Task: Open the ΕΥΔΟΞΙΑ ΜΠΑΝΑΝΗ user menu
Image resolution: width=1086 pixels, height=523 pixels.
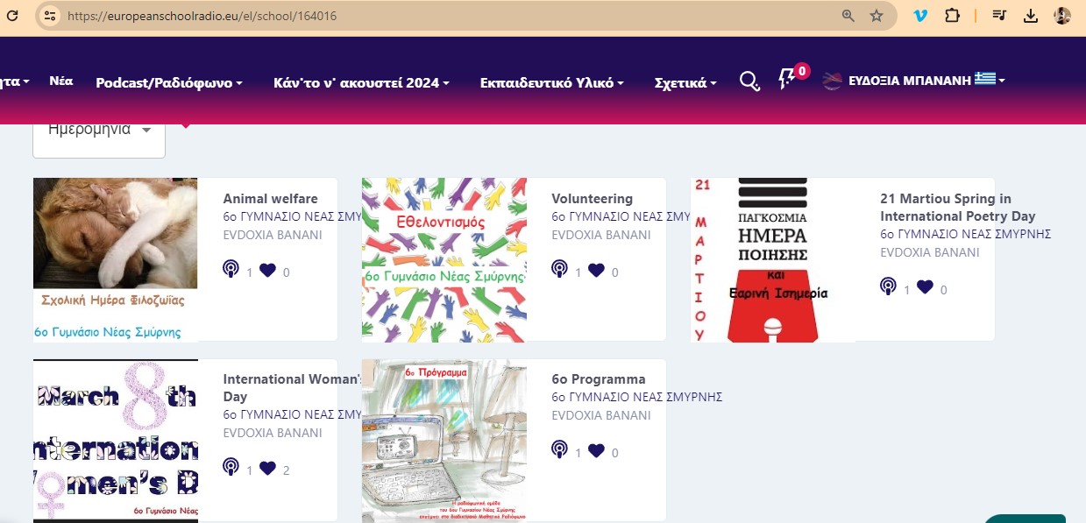Action: [x=913, y=80]
